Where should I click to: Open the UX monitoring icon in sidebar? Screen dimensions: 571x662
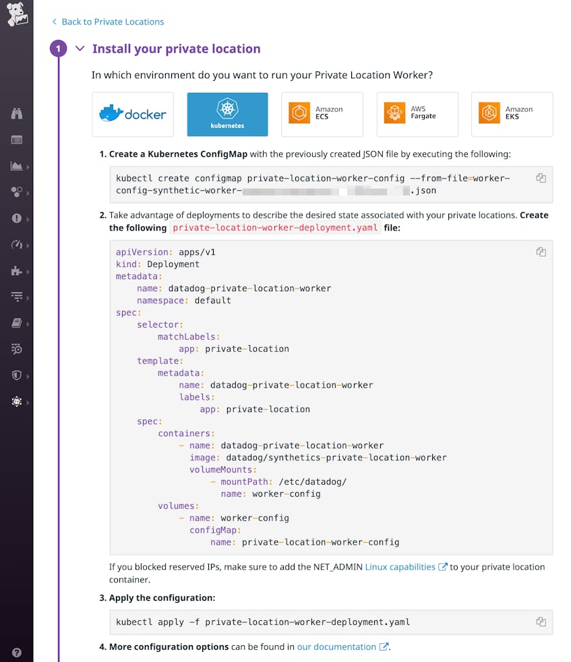coord(16,402)
